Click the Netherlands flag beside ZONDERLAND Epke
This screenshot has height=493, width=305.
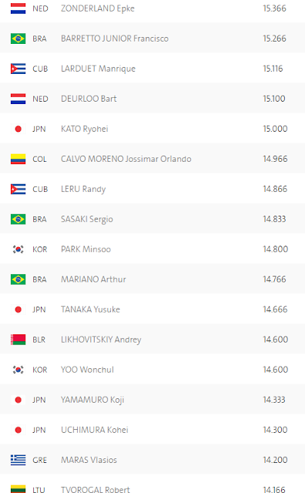tap(18, 8)
